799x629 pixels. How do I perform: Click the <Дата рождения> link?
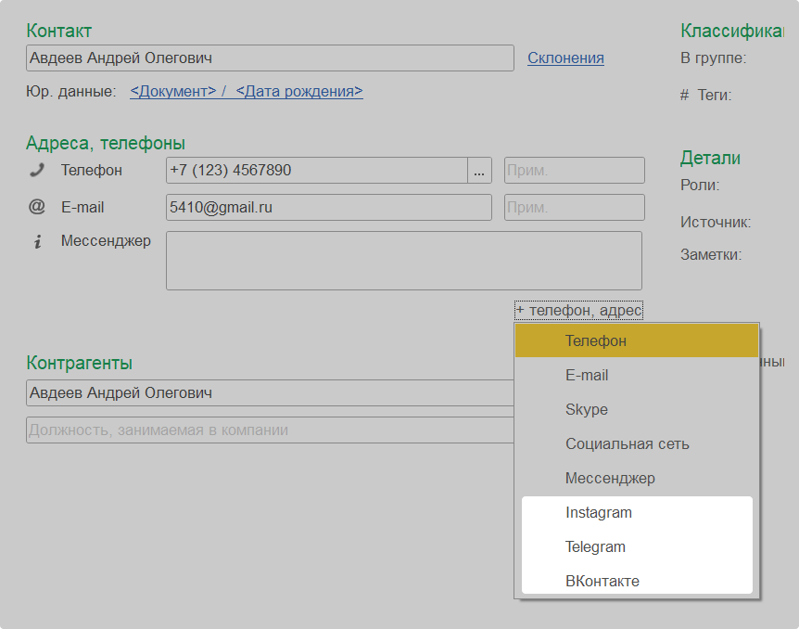tap(299, 92)
